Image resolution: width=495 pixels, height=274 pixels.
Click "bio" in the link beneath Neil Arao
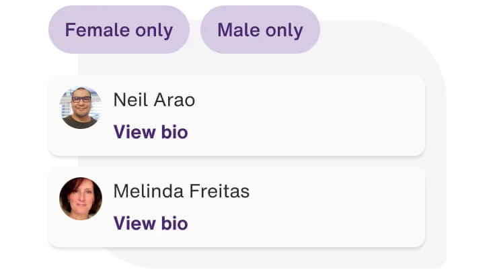click(174, 132)
